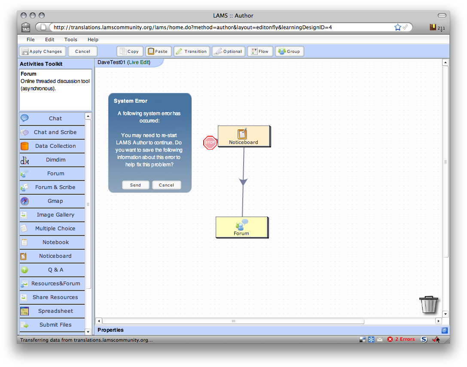
Task: Click the bookmark star in address bar
Action: [398, 28]
